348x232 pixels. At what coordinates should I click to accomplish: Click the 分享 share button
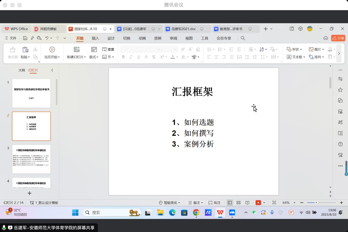[338, 38]
